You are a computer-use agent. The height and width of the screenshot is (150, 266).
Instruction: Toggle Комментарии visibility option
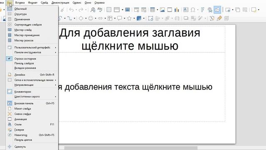pyautogui.click(x=32, y=92)
